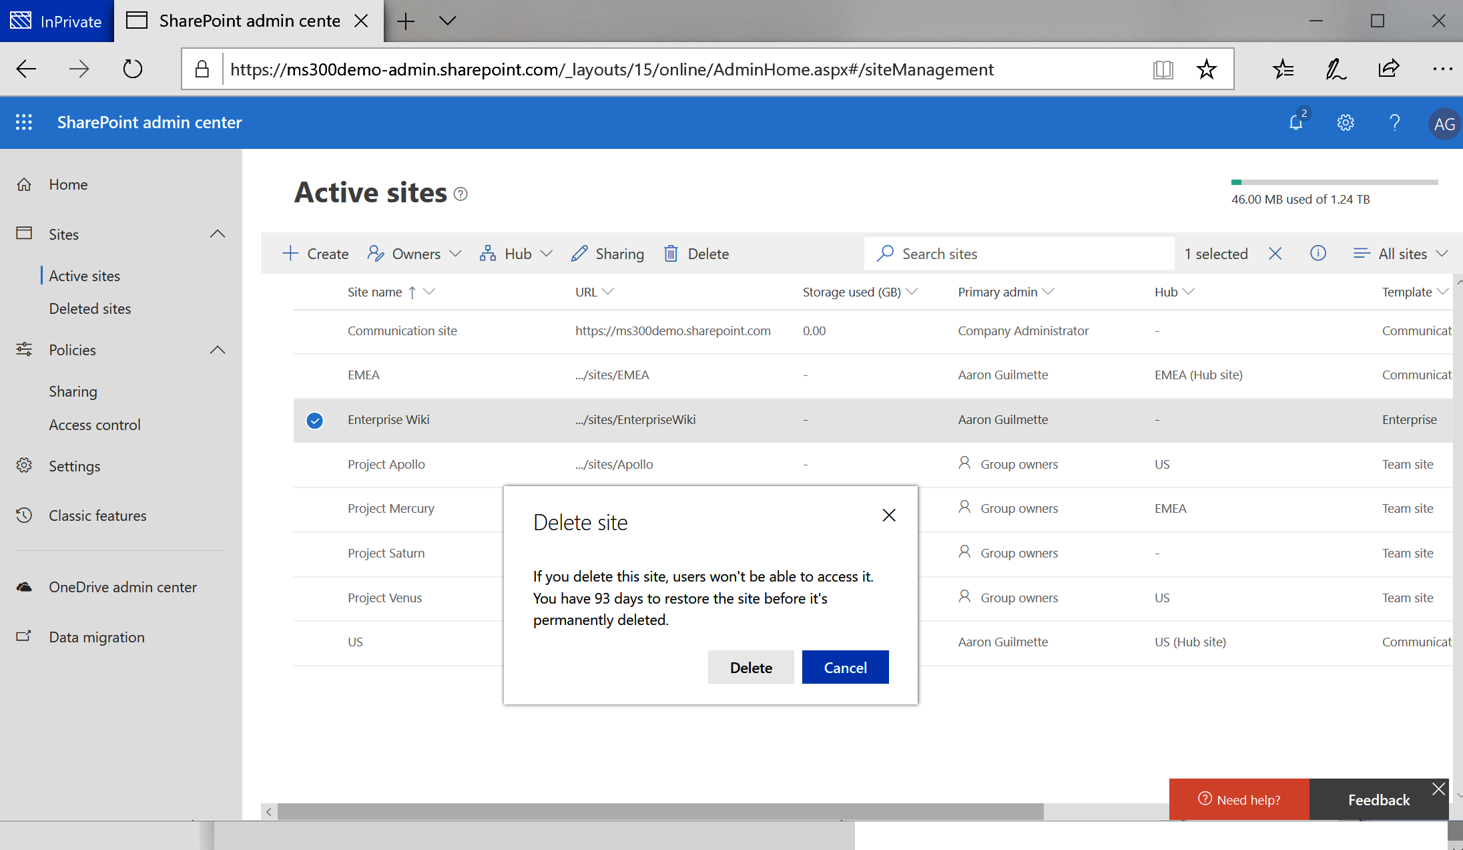Screen dimensions: 1463x850
Task: Click the help question mark icon
Action: (1394, 123)
